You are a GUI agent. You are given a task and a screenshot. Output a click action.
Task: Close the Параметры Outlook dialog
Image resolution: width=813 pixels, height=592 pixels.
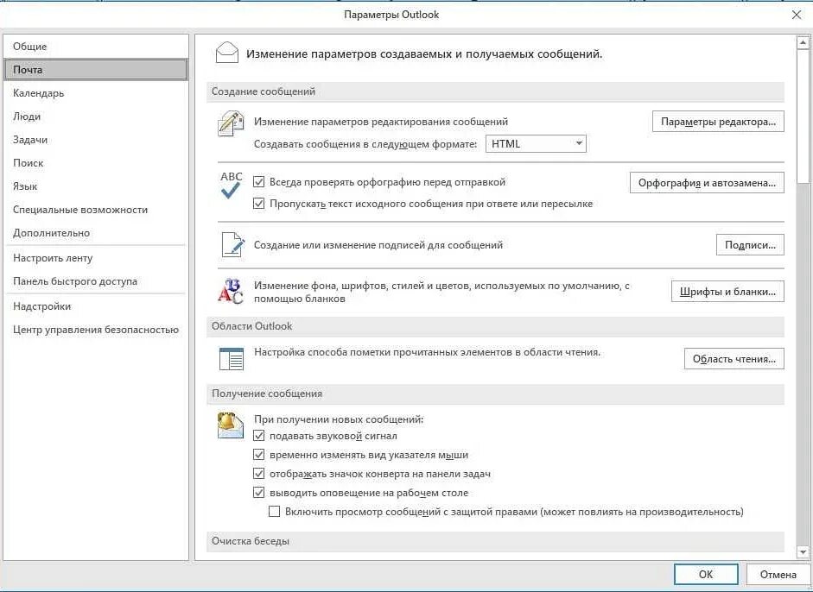pyautogui.click(x=797, y=15)
